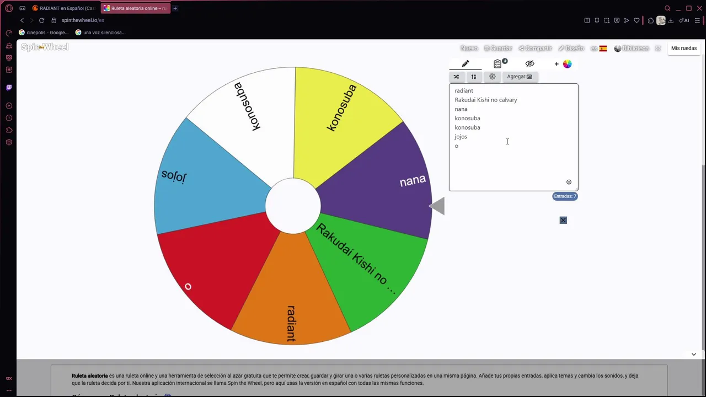706x397 pixels.
Task: Add a wheel with colorful plus icon
Action: click(x=563, y=64)
